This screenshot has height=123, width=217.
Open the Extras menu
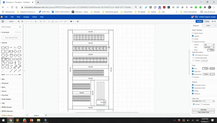pyautogui.click(x=34, y=17)
